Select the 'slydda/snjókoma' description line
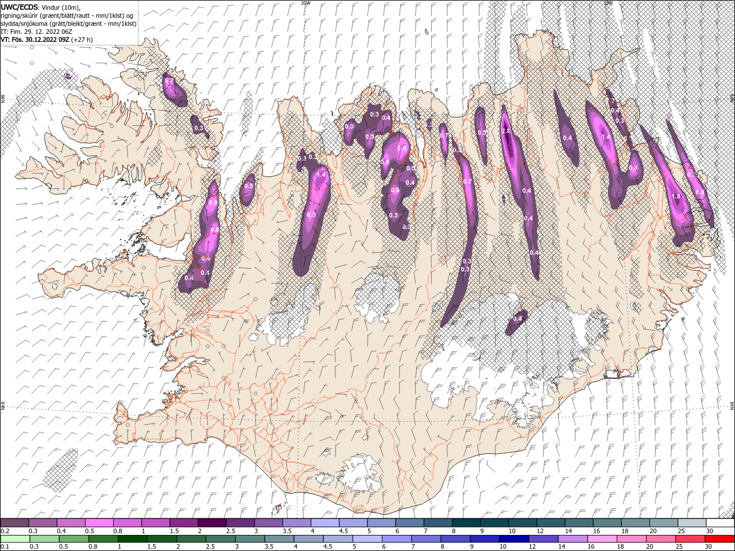Image resolution: width=735 pixels, height=551 pixels. click(69, 24)
